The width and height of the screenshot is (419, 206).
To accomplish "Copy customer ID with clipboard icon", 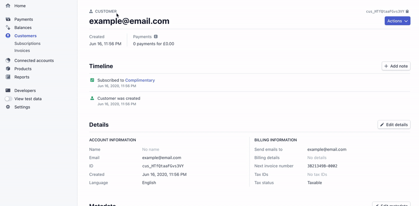I will click(407, 12).
